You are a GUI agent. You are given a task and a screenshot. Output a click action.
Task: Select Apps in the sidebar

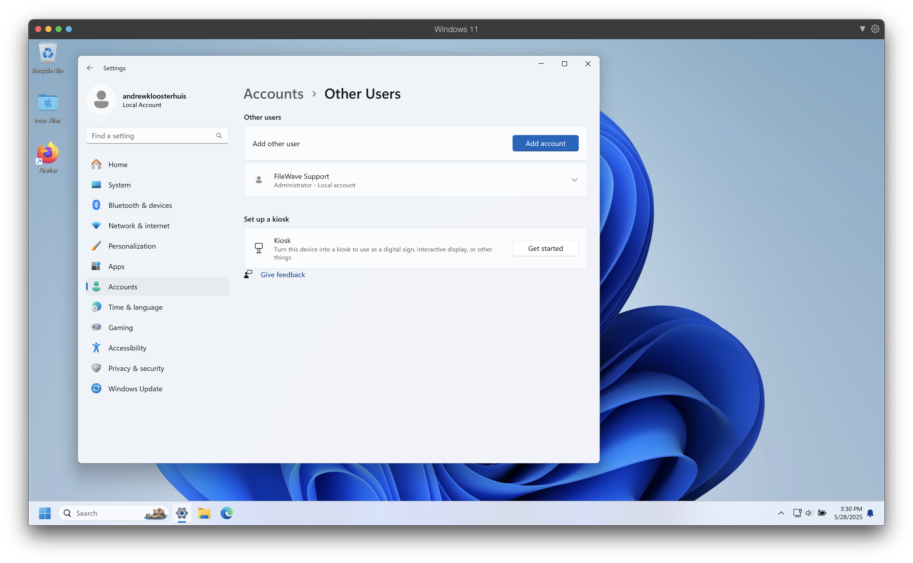[157, 267]
